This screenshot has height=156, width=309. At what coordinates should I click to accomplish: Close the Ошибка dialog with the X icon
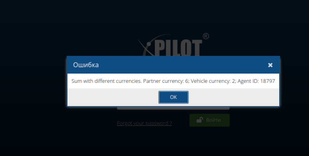[270, 65]
